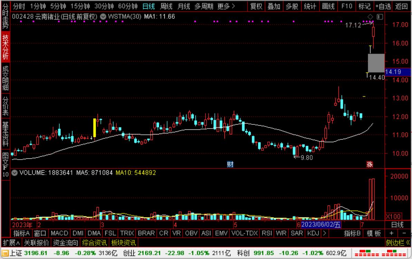Open the WSTMA indicator dropdown circle icon
412x259 pixels.
click(x=103, y=17)
